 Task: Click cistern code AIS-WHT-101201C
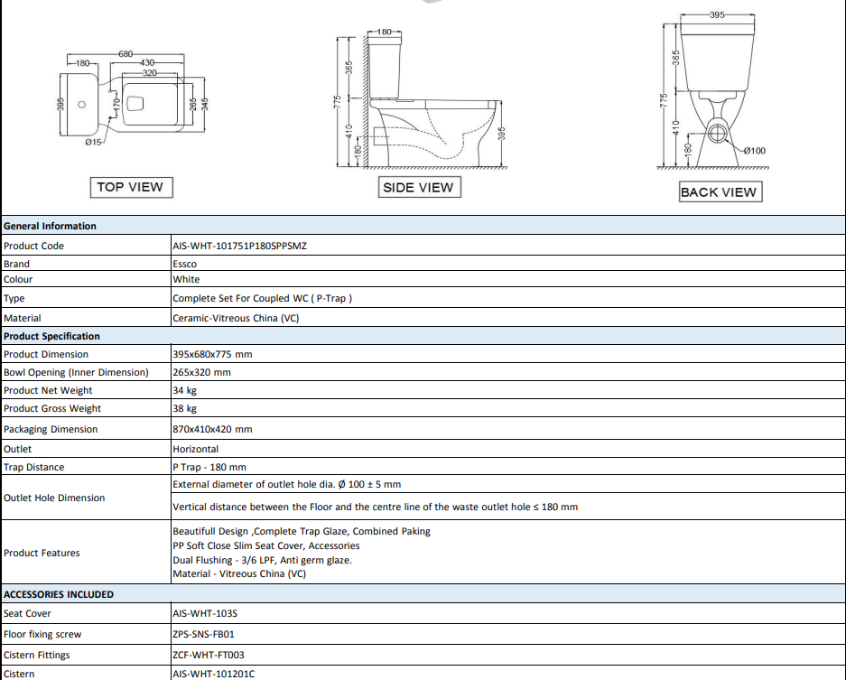(x=214, y=674)
